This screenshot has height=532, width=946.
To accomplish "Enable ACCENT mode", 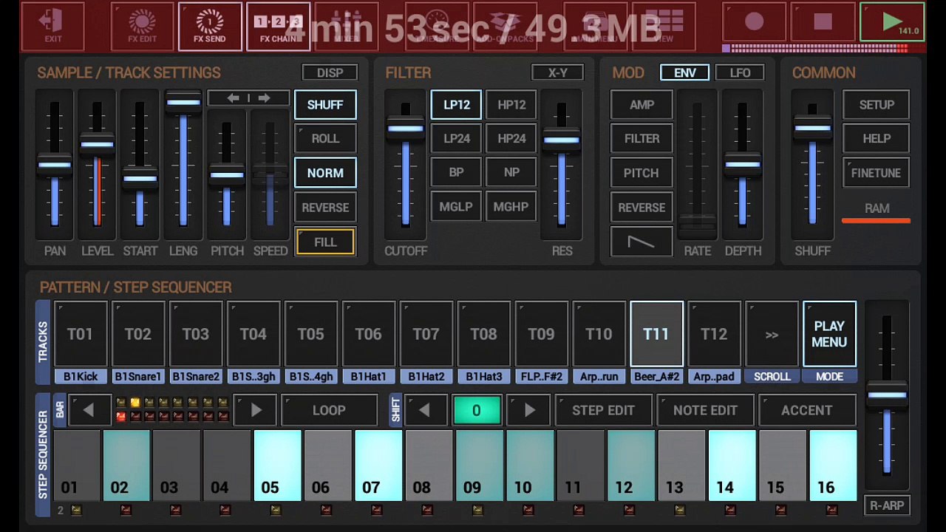I will point(807,410).
